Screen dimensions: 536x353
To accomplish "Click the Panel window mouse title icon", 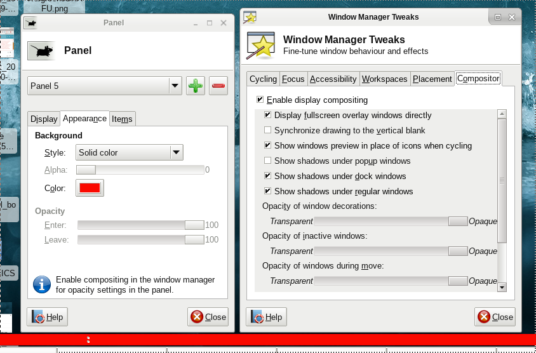I will coord(30,23).
